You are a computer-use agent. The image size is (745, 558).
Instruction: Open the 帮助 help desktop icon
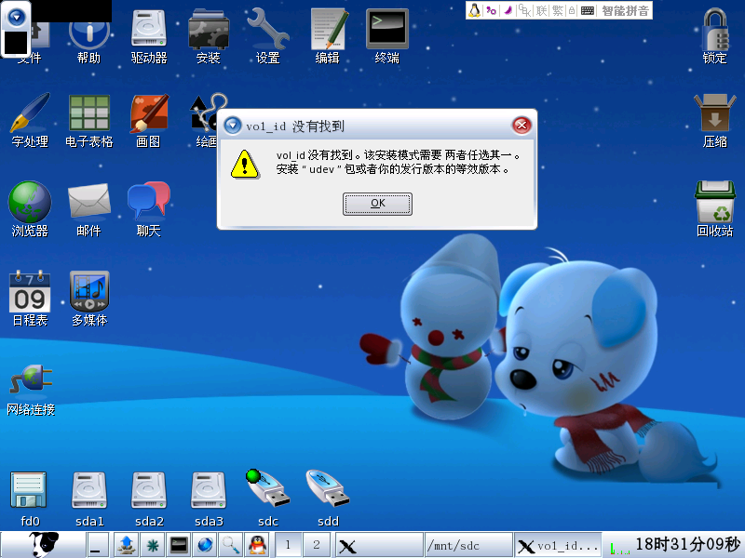88,35
